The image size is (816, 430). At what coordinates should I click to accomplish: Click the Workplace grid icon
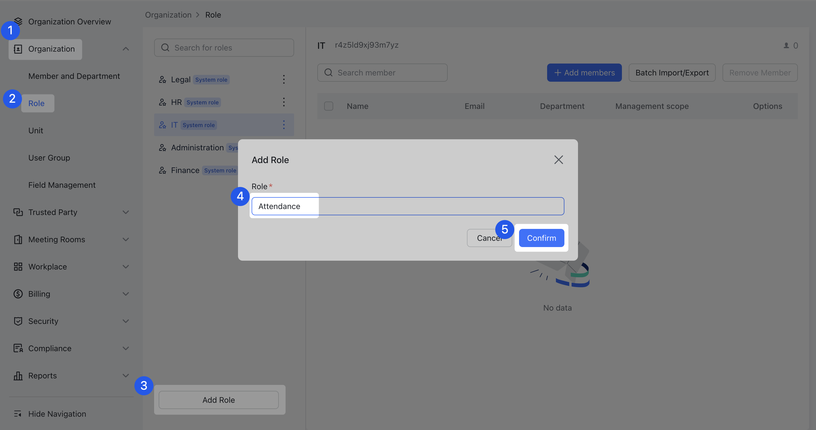pyautogui.click(x=18, y=267)
